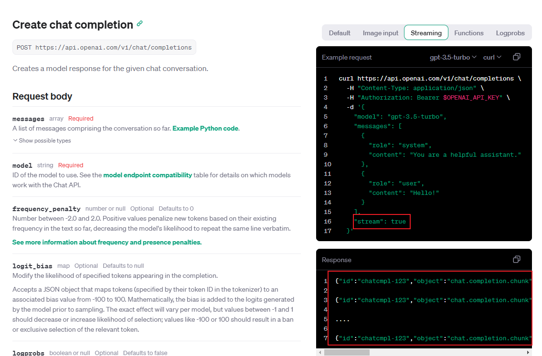
Task: Click the Required label next to messages
Action: point(81,118)
